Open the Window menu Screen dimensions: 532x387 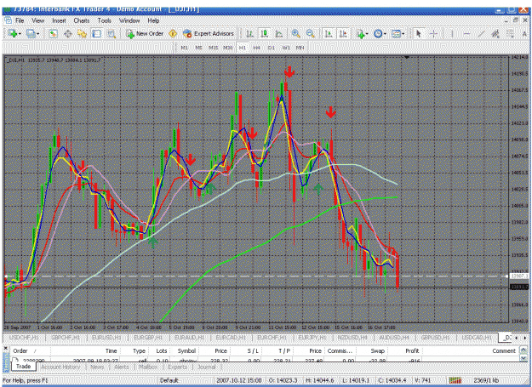pyautogui.click(x=129, y=20)
